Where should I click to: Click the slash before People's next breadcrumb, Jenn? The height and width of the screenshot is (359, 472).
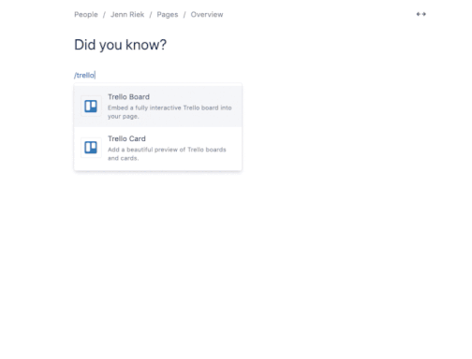point(104,15)
